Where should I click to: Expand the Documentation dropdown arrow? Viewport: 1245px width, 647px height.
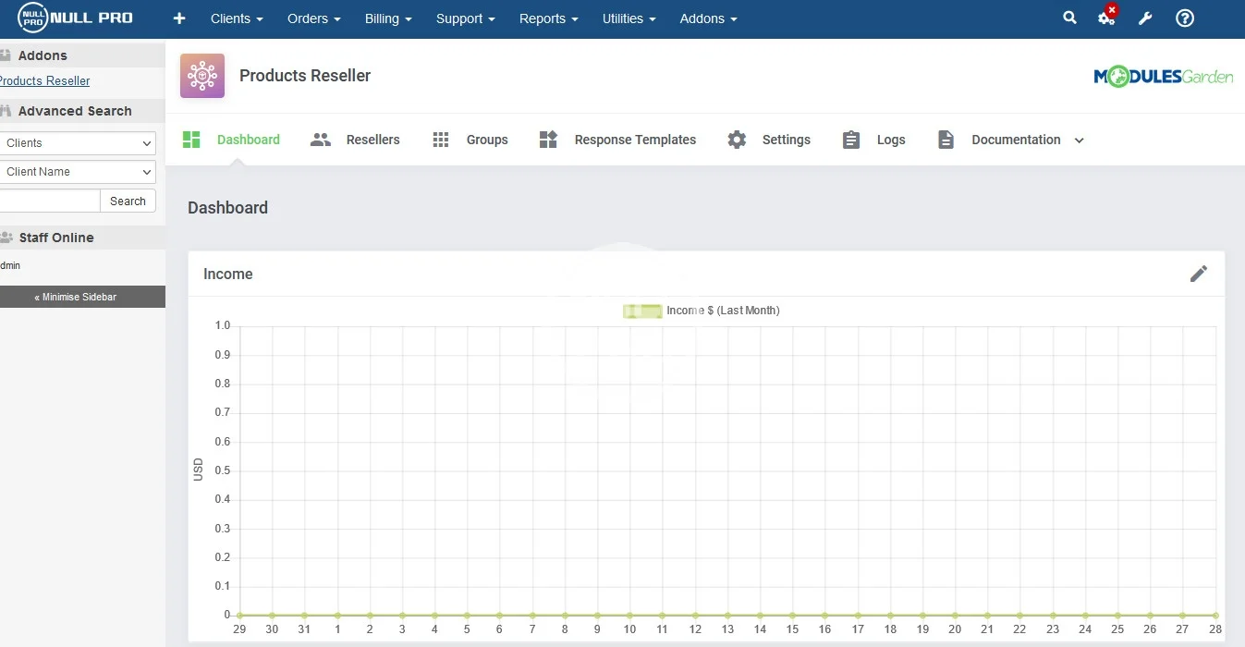[1079, 140]
